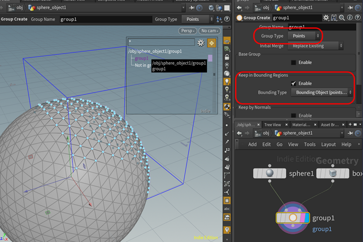Open the Layout menu in network editor
The image size is (363, 242).
point(328,144)
